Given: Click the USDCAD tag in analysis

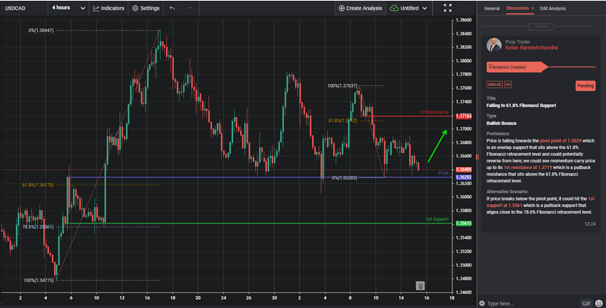Looking at the screenshot, I should click(x=494, y=85).
